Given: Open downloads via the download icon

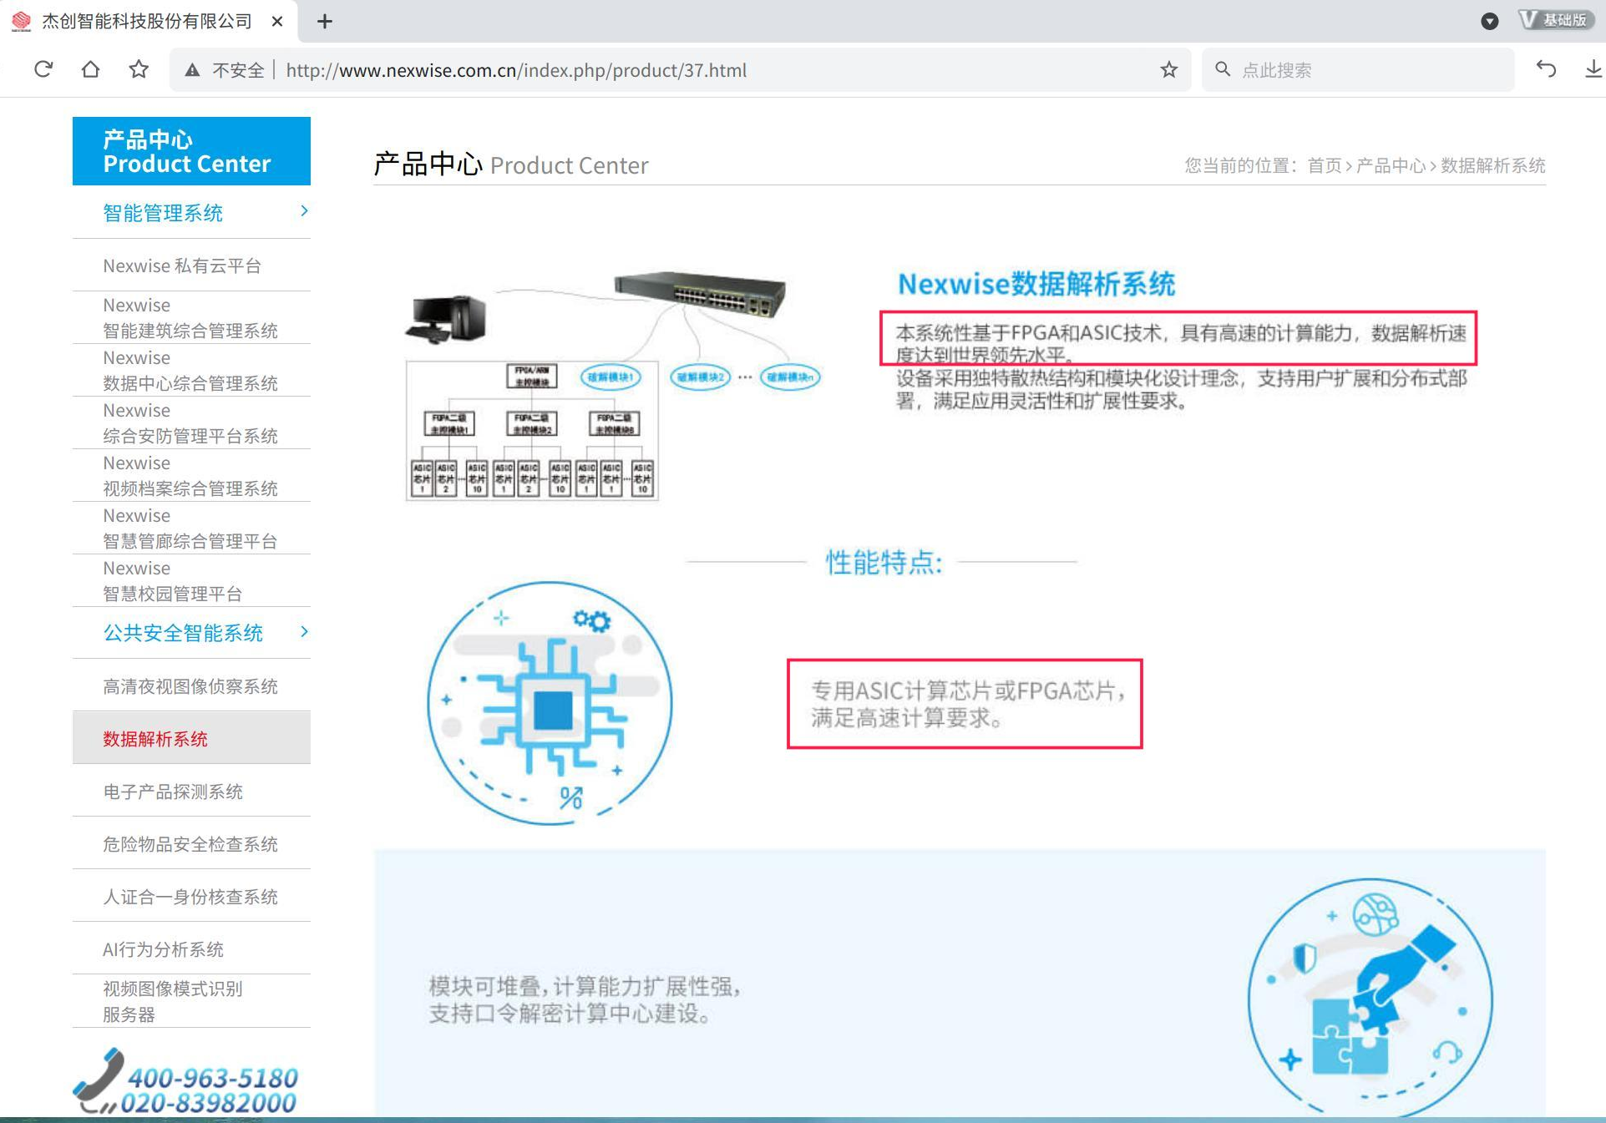Looking at the screenshot, I should [1593, 69].
